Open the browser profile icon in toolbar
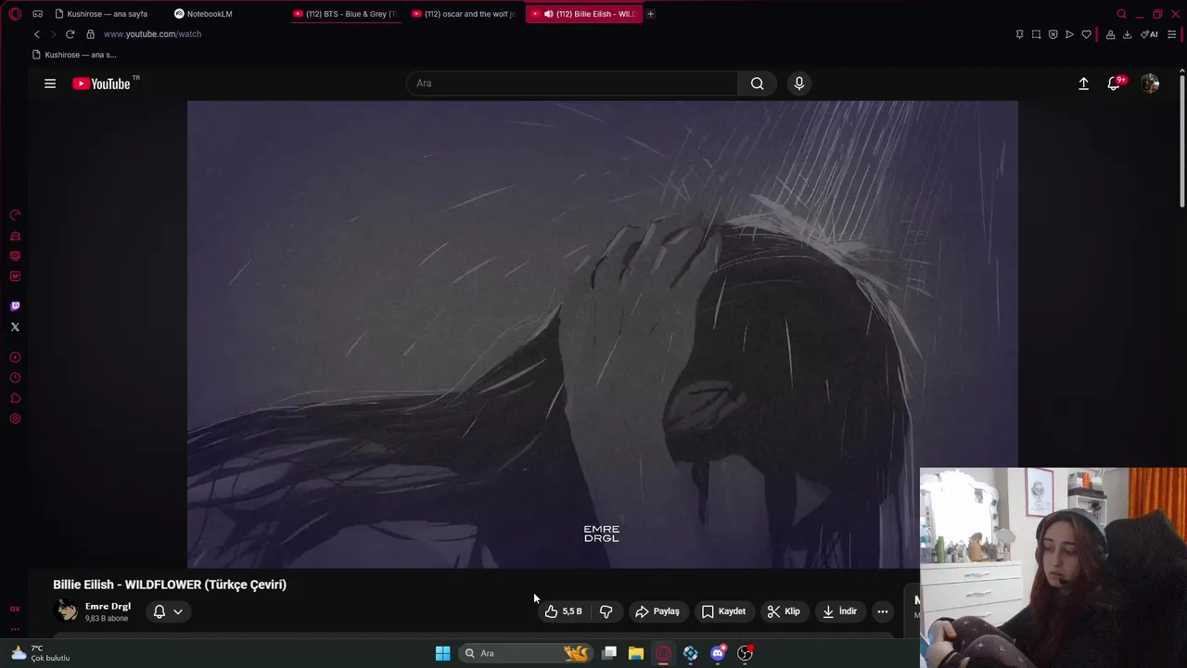Screen dimensions: 1187x668 point(1110,34)
